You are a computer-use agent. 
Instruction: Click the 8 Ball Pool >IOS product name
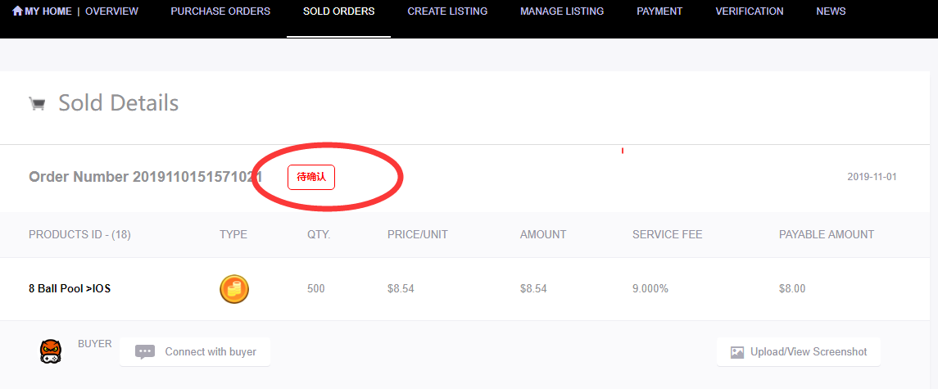70,289
